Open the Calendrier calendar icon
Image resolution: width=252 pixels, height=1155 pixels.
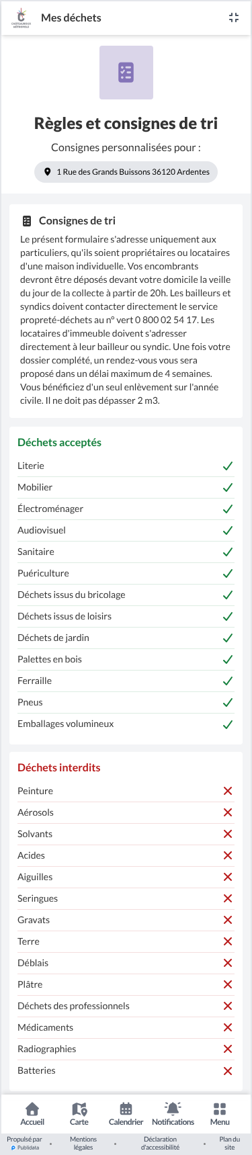(126, 1109)
